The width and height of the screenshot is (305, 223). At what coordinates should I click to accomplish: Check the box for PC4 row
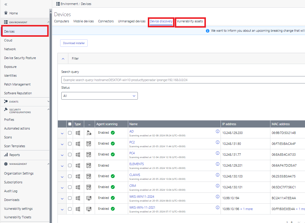[x=70, y=155]
